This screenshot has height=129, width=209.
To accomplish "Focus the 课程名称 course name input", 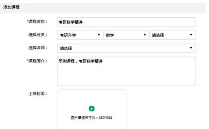I will pos(126,22).
